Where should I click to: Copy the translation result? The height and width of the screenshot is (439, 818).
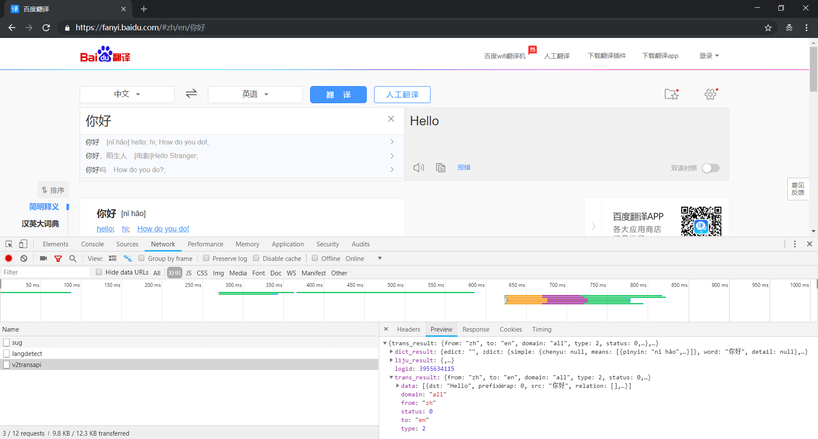pos(441,168)
